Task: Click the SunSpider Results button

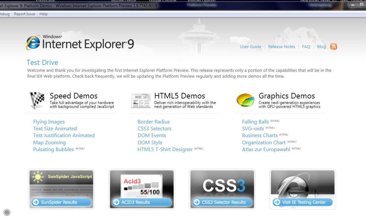Action: [61, 202]
